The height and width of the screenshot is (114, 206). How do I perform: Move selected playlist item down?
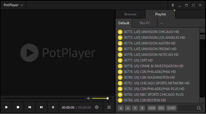(135, 108)
